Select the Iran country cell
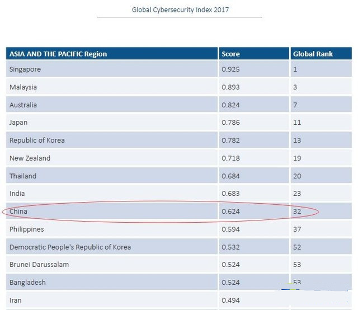Screen dimensions: 358x310 click(112, 300)
